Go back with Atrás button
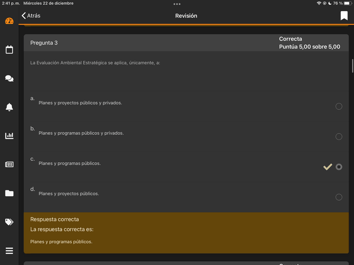The width and height of the screenshot is (354, 265). [31, 15]
